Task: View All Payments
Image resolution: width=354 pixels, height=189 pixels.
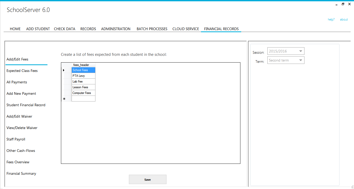Action: coord(17,82)
